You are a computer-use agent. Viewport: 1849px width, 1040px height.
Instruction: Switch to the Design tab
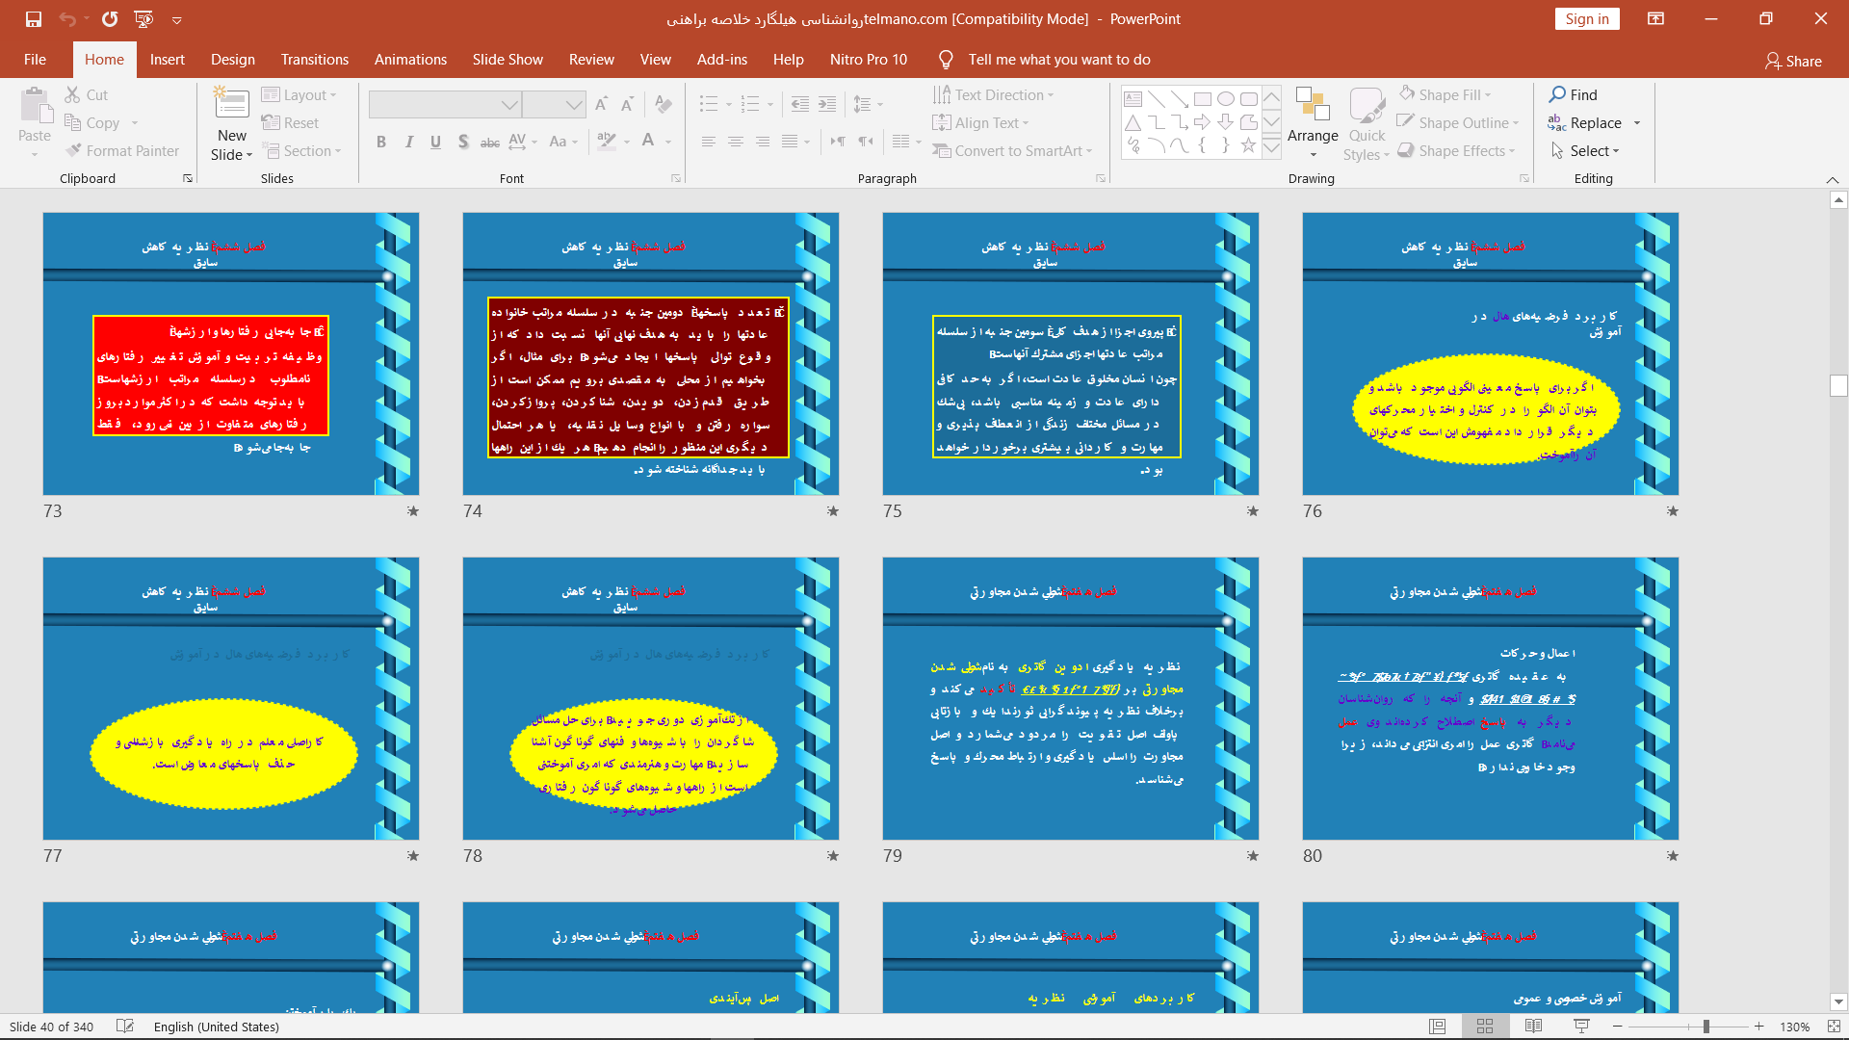(x=233, y=60)
